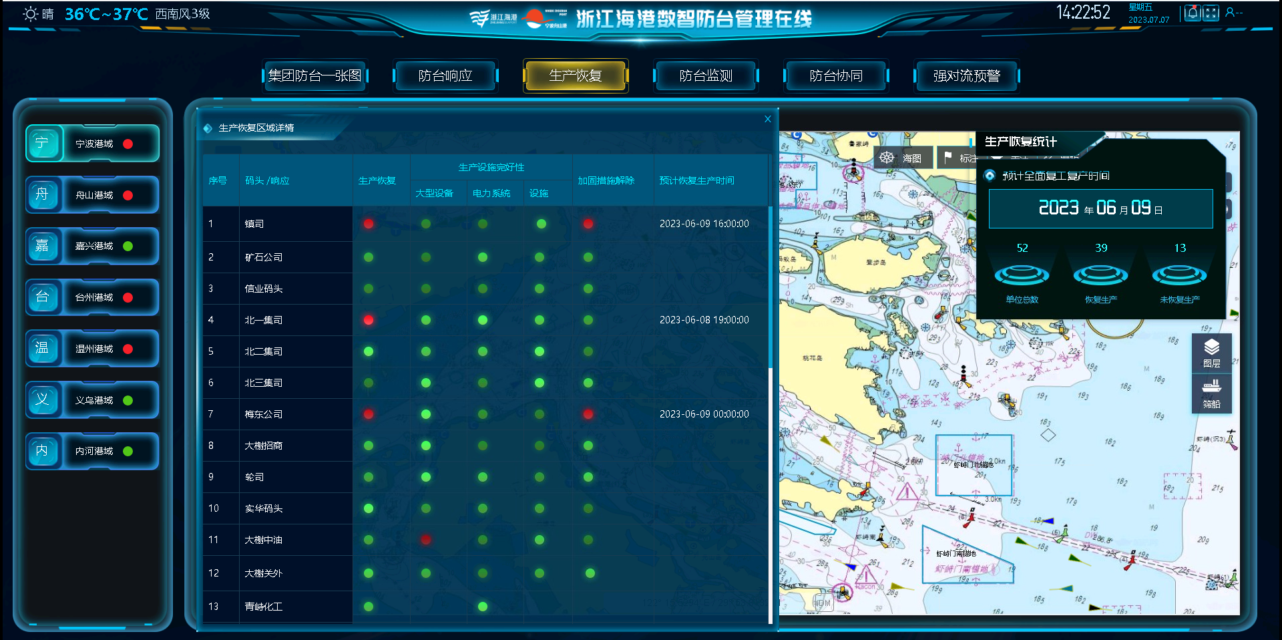Select the 北二集司 table row

pyautogui.click(x=485, y=351)
